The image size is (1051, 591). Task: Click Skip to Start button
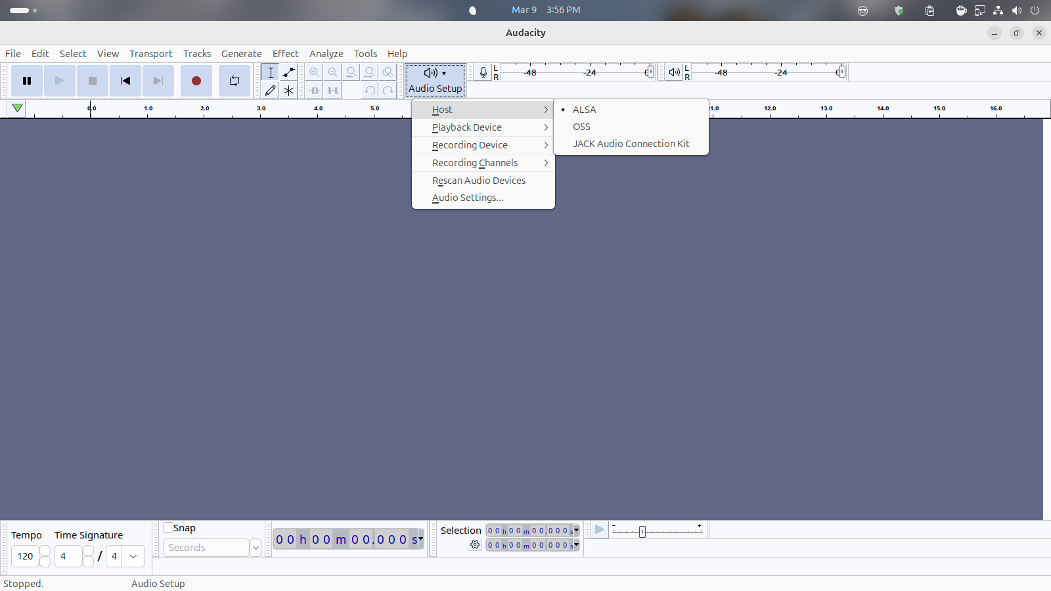(x=125, y=81)
